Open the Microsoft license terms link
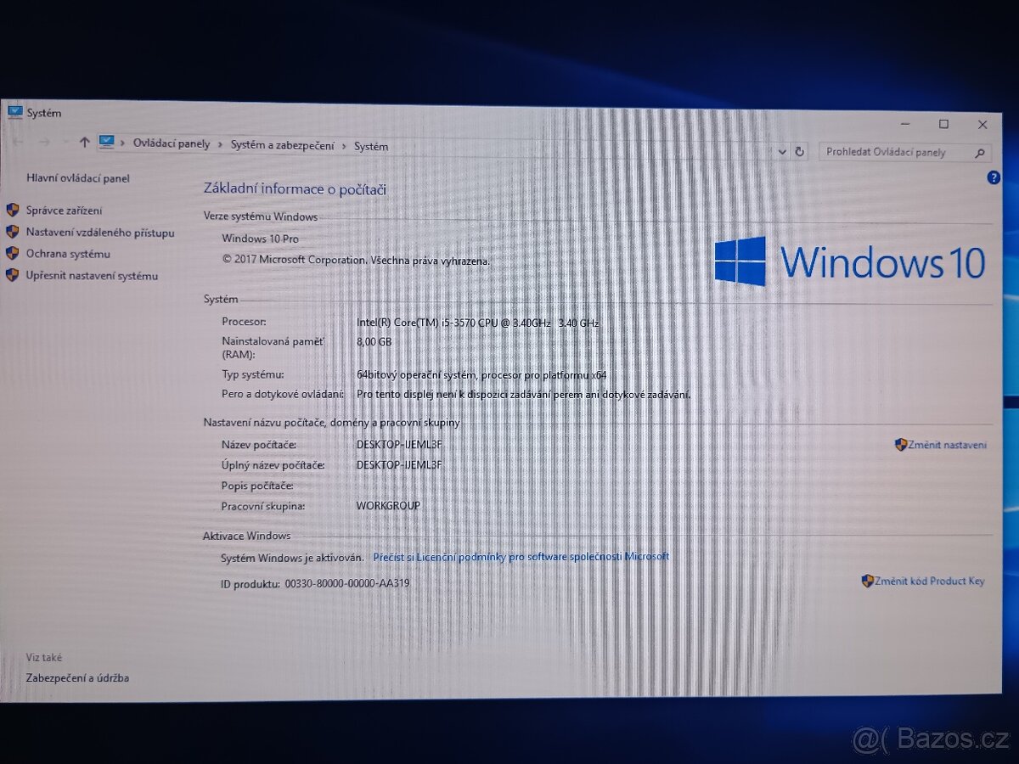The image size is (1019, 764). (x=521, y=556)
